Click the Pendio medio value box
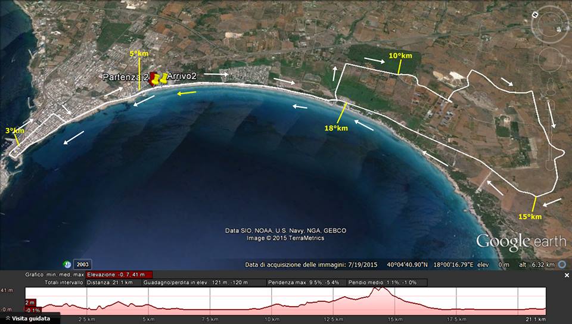The height and width of the screenshot is (324, 572). (x=387, y=282)
